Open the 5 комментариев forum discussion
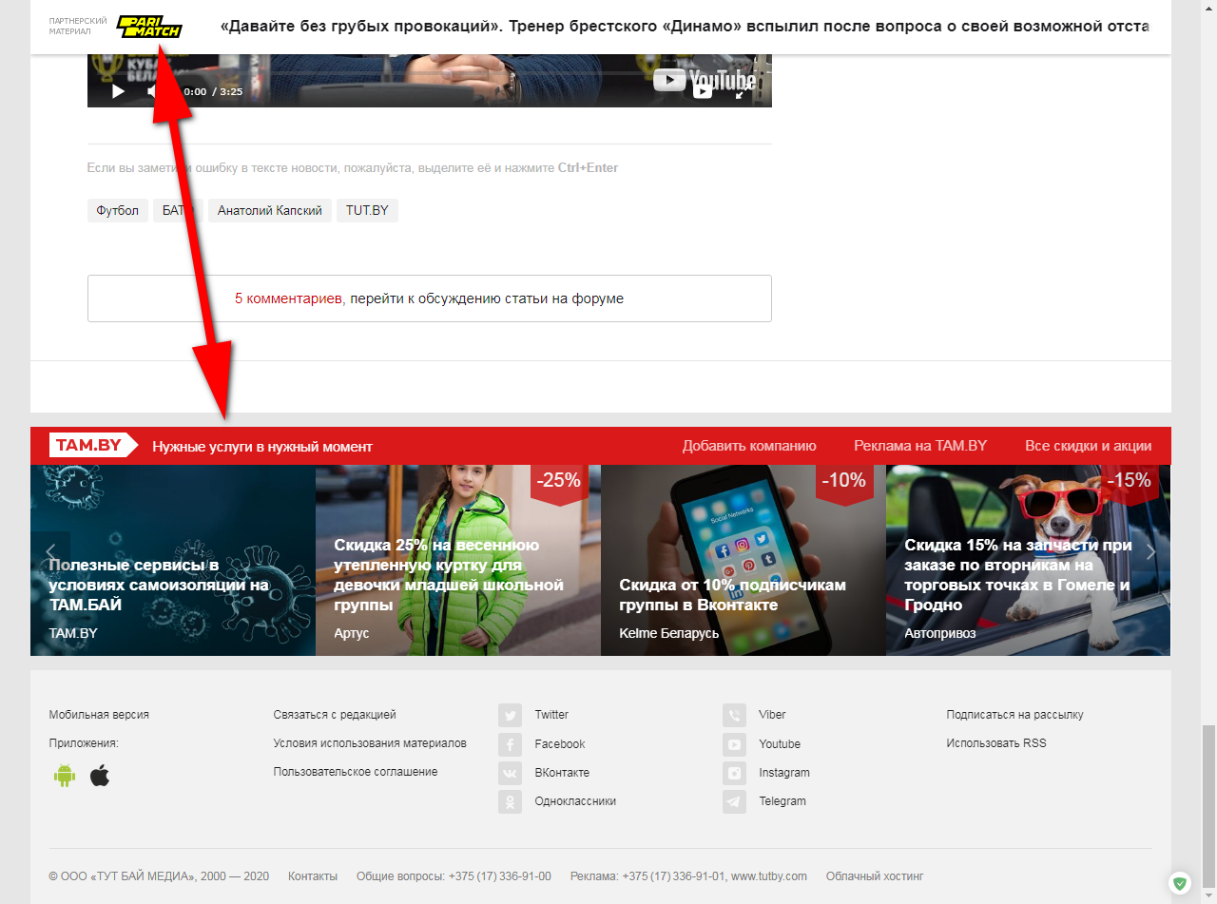 pyautogui.click(x=430, y=298)
